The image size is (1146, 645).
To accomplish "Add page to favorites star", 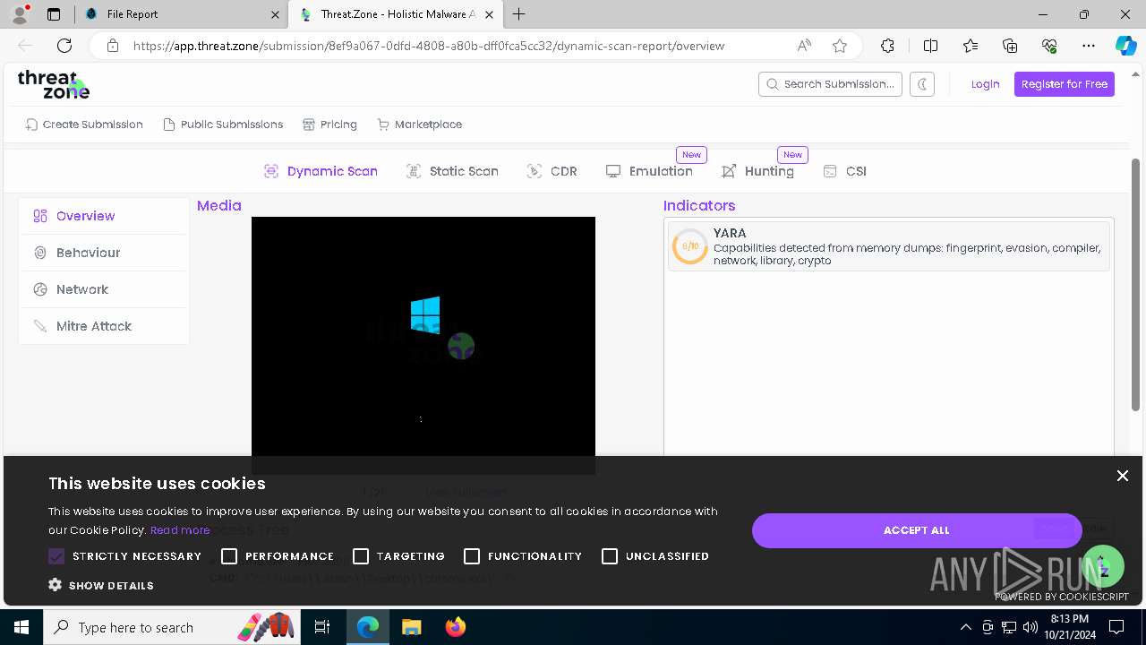I will 839,46.
